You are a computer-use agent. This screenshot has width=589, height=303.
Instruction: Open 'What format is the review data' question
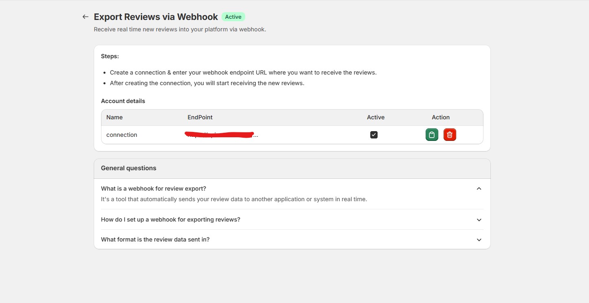point(155,239)
